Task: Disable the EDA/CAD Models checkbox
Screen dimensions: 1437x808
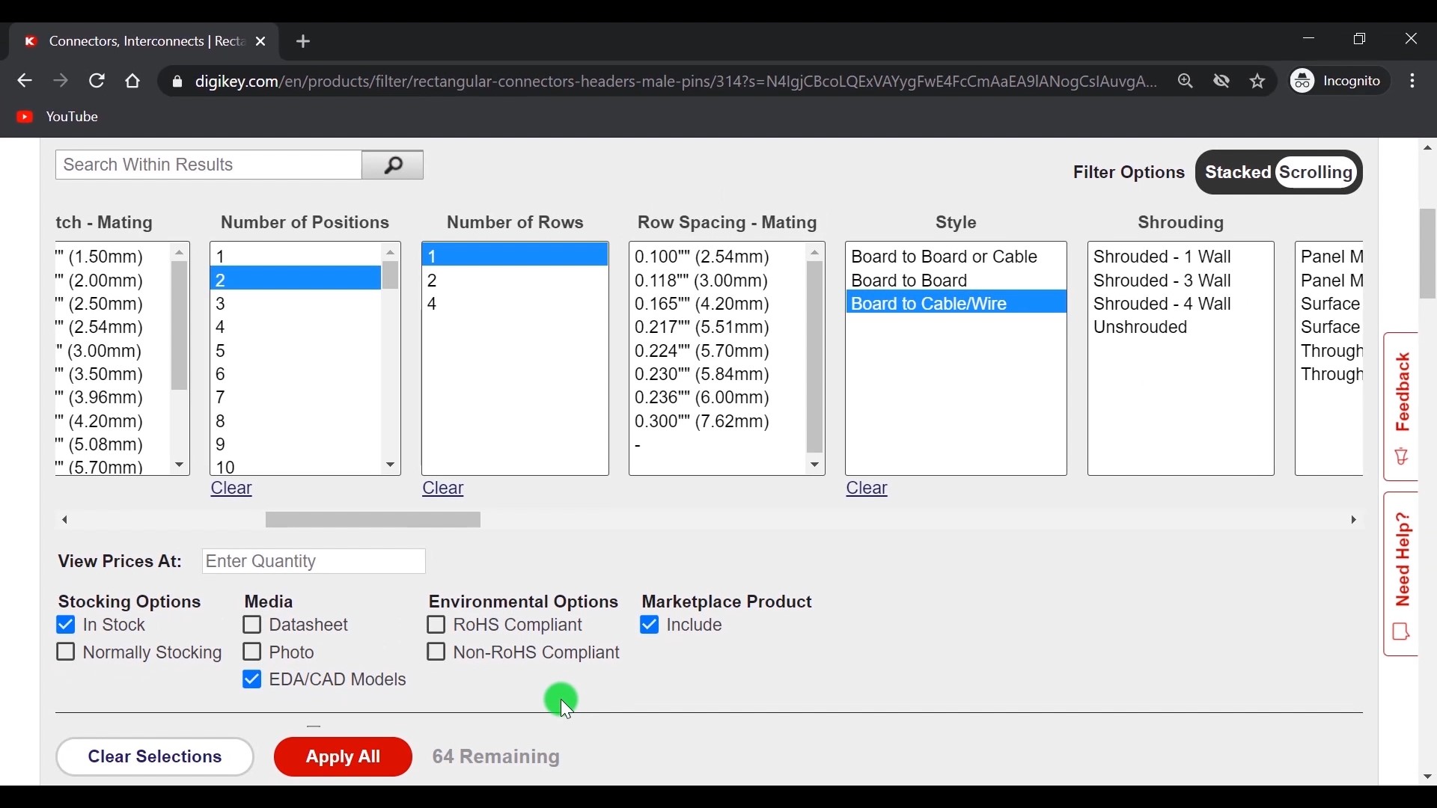Action: pos(252,681)
